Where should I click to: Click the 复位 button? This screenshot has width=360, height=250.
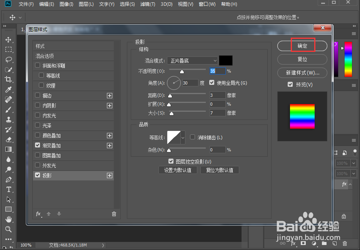point(302,60)
